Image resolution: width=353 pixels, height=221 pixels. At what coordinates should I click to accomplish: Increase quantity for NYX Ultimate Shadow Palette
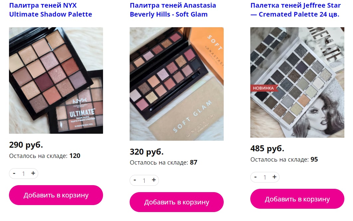(33, 173)
